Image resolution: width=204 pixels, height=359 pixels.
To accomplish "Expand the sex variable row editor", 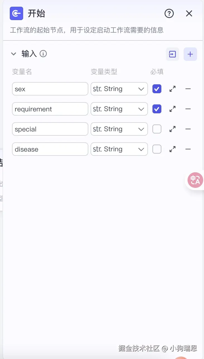I will pyautogui.click(x=173, y=89).
